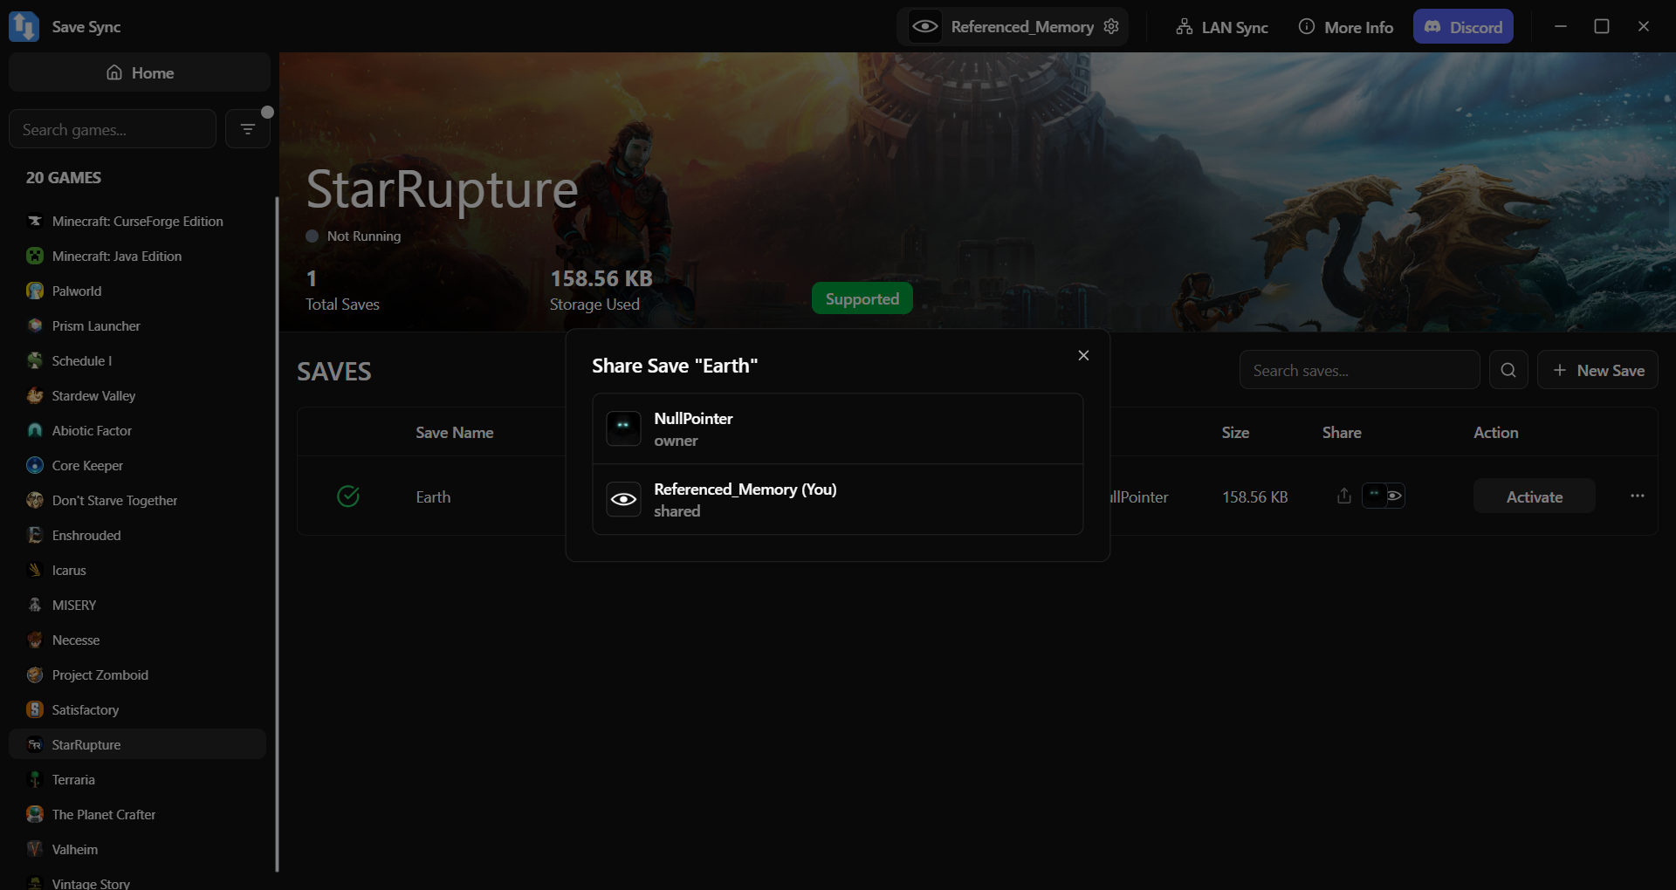
Task: Click the Save Sync app logo icon
Action: pos(24,26)
